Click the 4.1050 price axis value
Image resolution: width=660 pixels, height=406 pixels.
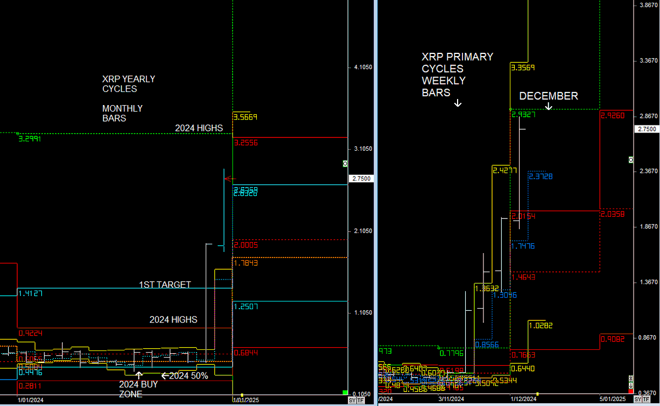pyautogui.click(x=364, y=67)
